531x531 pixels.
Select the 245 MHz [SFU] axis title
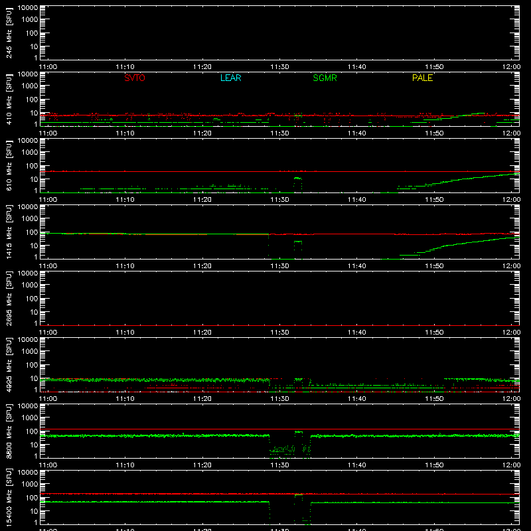coord(9,33)
